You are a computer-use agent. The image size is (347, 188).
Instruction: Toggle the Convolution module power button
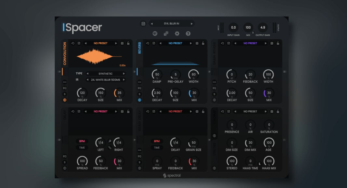[65, 100]
